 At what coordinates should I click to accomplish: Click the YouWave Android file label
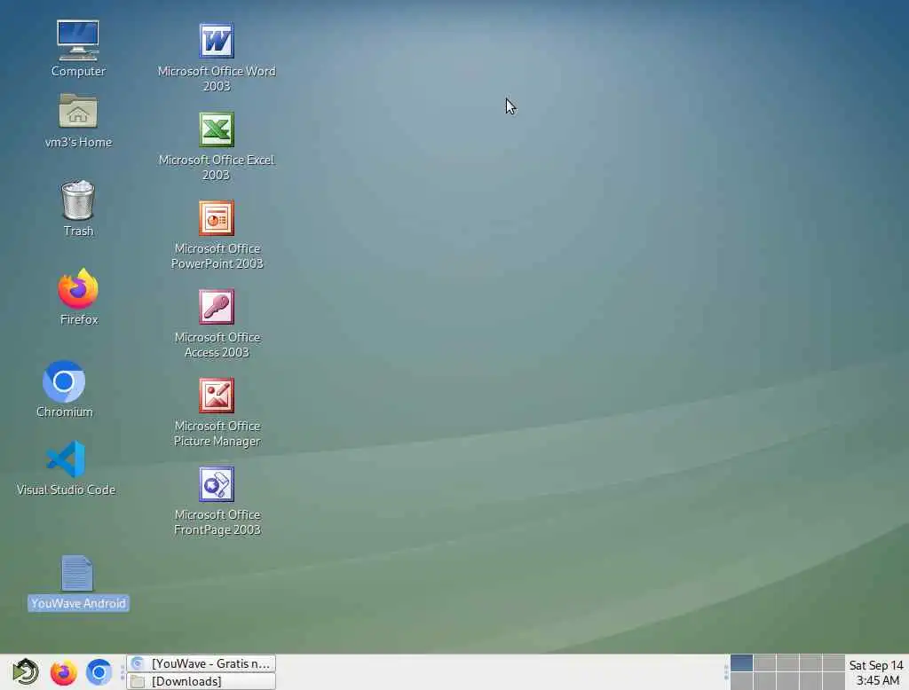[78, 603]
